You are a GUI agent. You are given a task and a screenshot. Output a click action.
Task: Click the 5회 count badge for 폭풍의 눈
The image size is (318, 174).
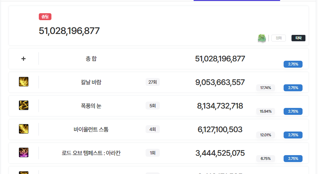point(152,106)
